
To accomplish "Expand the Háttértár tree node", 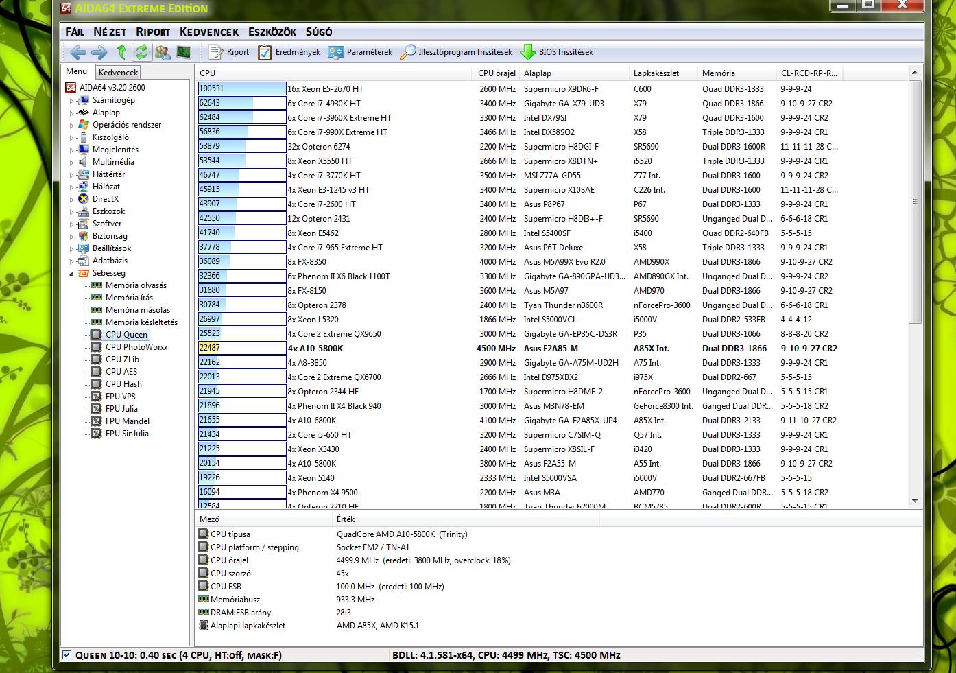I will pos(71,175).
